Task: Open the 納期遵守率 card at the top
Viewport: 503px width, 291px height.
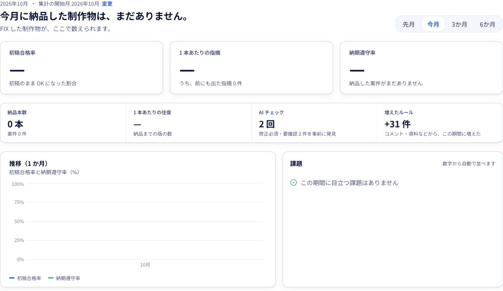Action: point(422,68)
